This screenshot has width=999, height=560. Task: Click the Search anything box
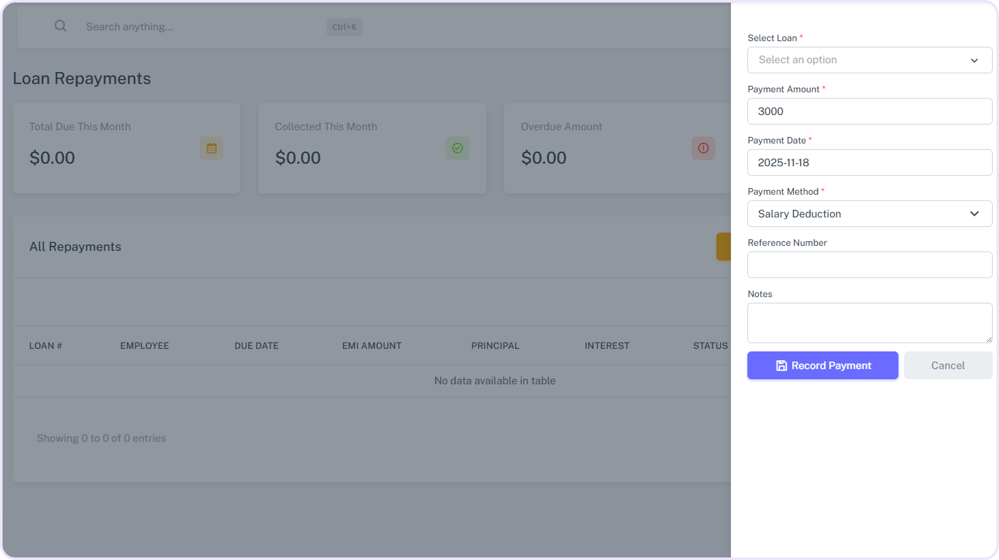[x=202, y=27]
